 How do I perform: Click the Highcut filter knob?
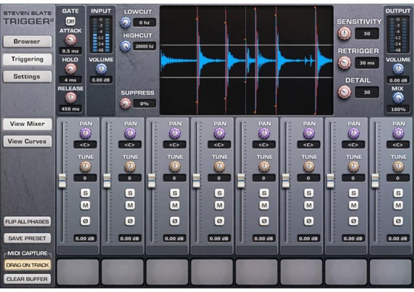pyautogui.click(x=125, y=46)
